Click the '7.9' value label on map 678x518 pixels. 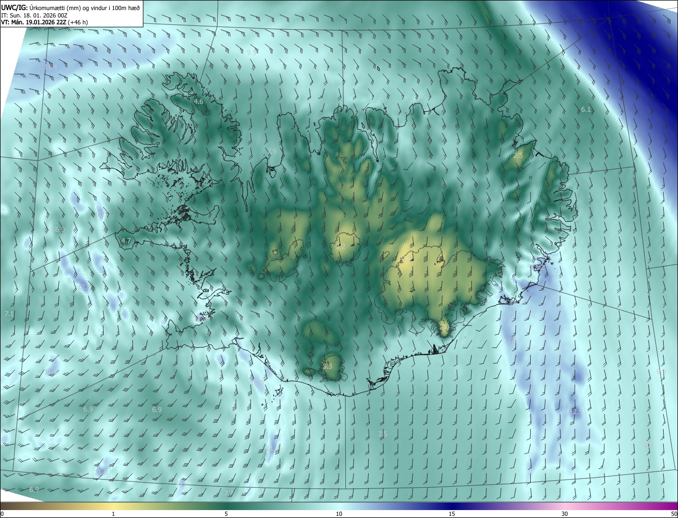click(272, 151)
